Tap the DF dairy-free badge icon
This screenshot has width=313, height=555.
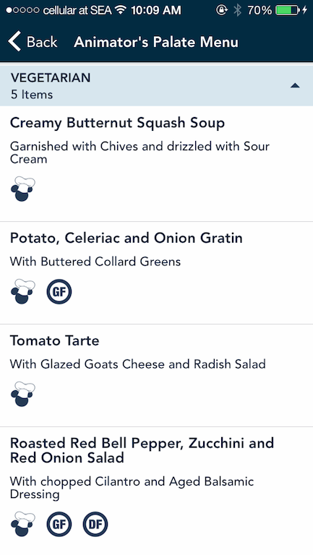click(x=95, y=524)
